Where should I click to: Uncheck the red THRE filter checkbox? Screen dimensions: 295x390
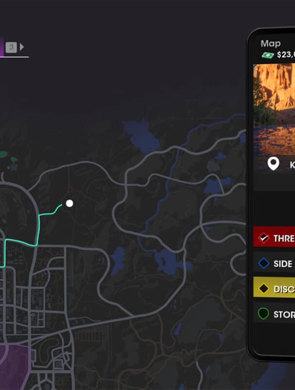click(x=263, y=238)
